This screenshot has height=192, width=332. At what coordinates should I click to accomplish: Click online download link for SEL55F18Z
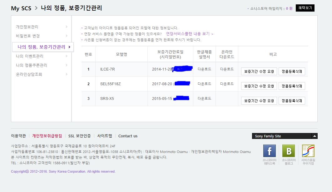227,84
